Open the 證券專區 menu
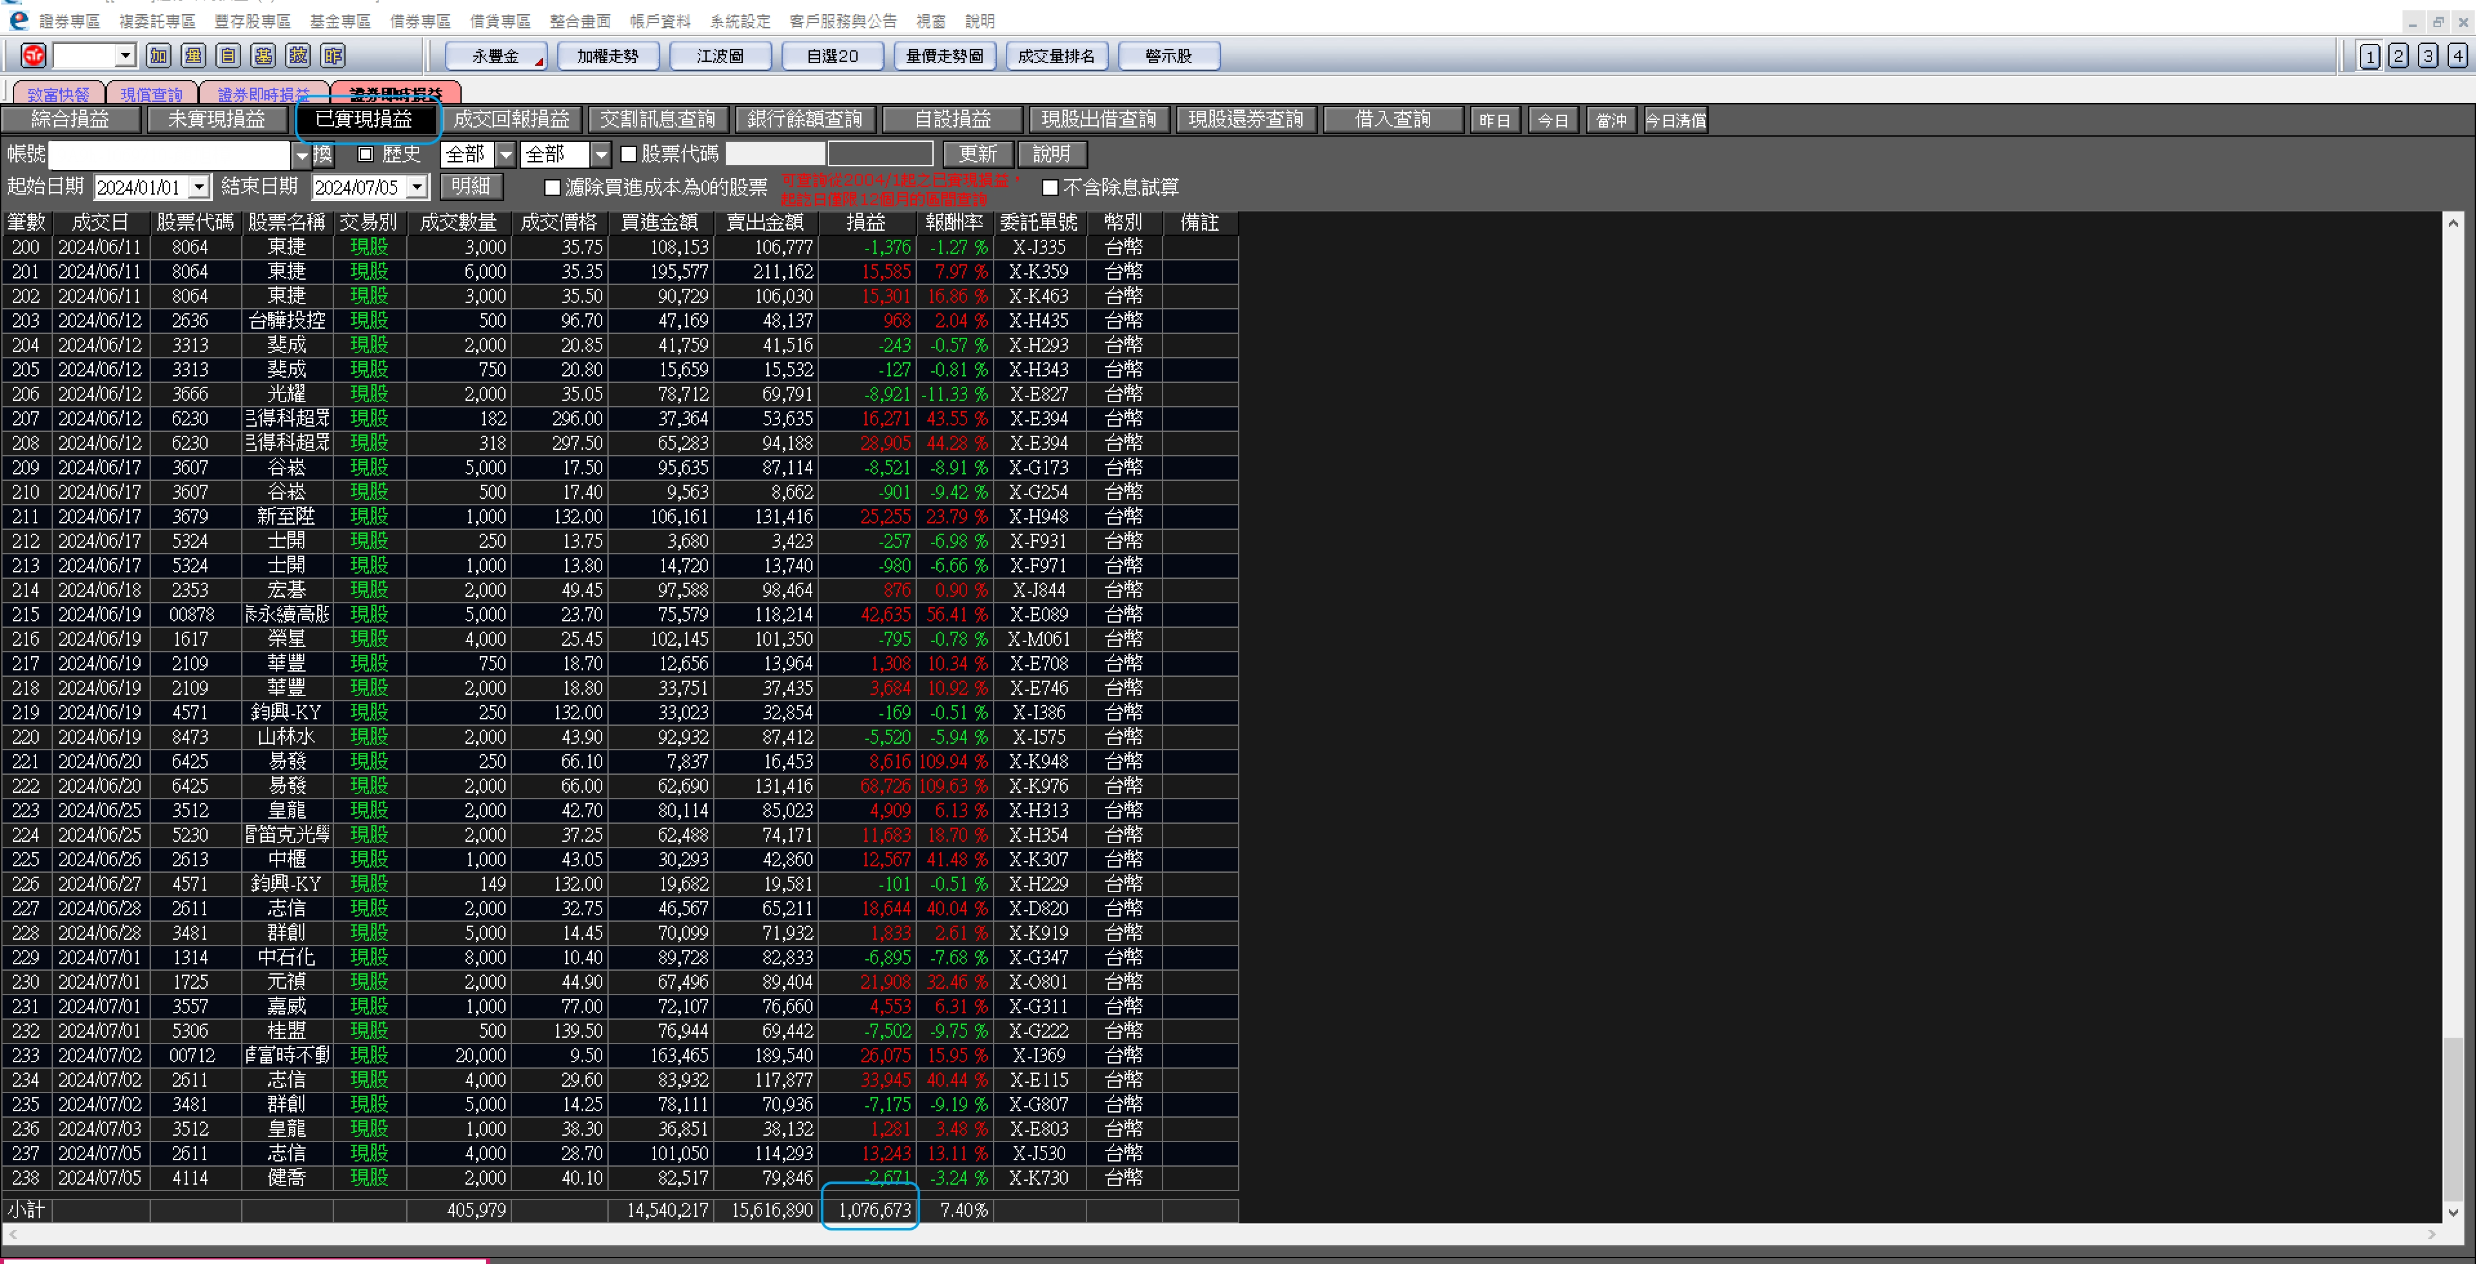Image resolution: width=2476 pixels, height=1264 pixels. click(69, 21)
